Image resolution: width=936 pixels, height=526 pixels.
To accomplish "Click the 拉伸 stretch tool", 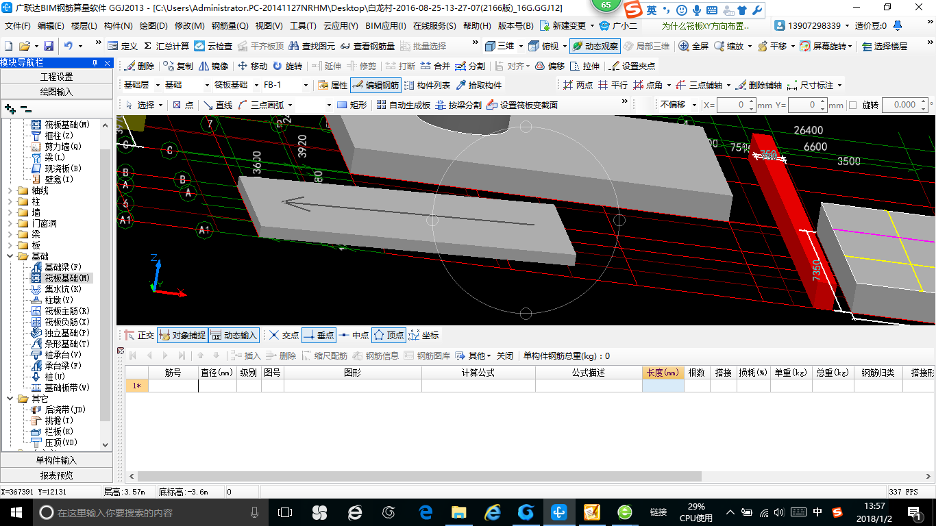I will (584, 66).
